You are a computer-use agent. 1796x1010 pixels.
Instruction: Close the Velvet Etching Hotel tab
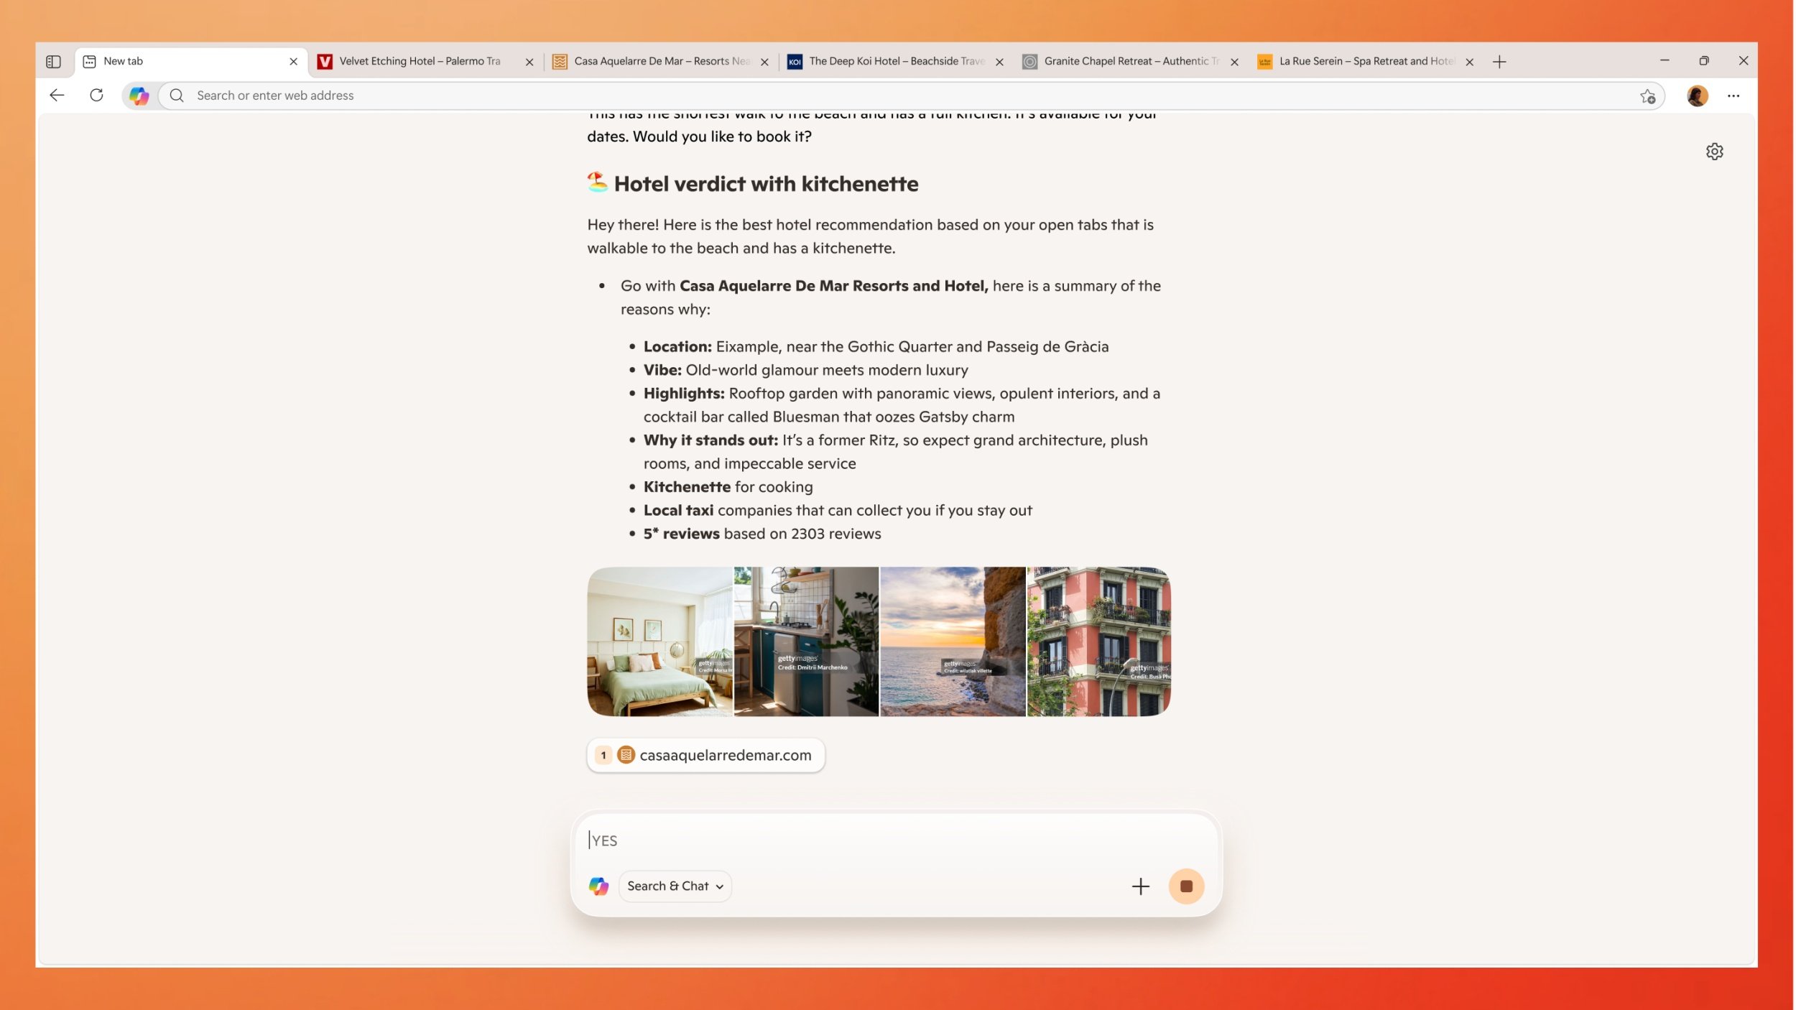pyautogui.click(x=529, y=61)
